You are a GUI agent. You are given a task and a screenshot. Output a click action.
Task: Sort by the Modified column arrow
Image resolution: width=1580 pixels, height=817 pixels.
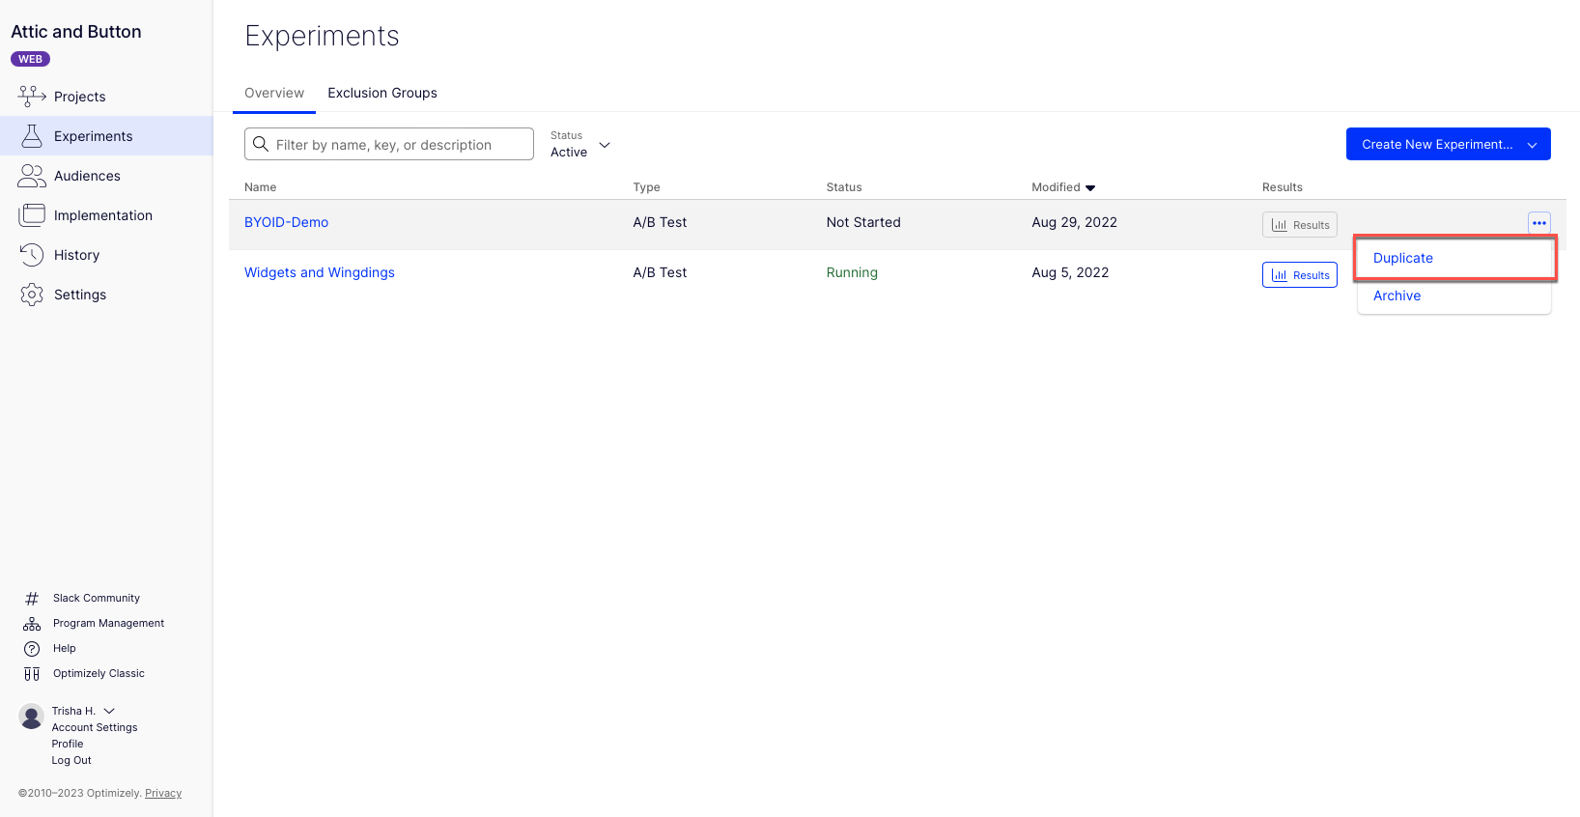click(x=1090, y=187)
